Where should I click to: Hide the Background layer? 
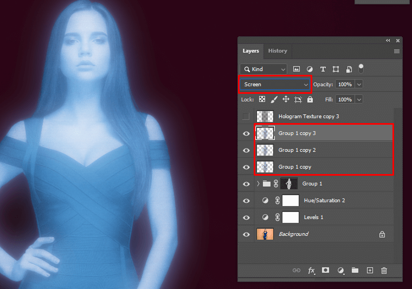[246, 234]
